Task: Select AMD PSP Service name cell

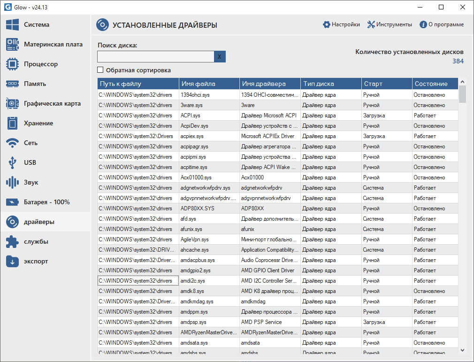Action: click(x=270, y=322)
